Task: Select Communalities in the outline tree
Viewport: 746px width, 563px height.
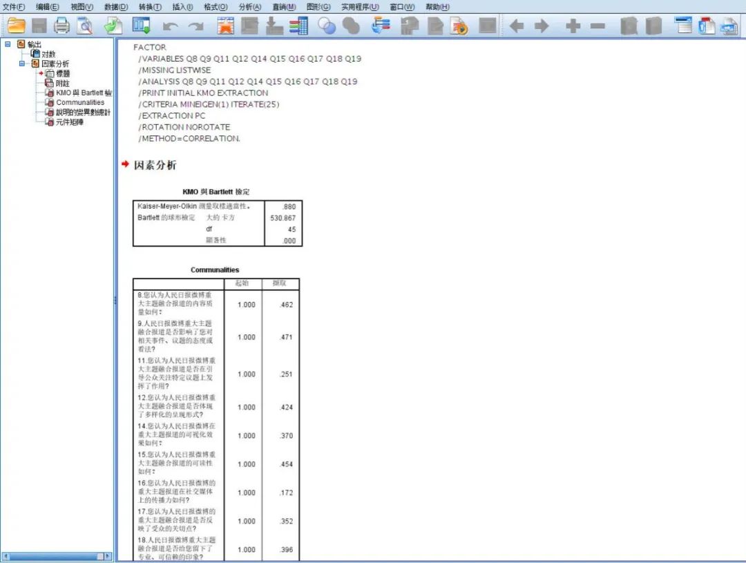Action: point(80,102)
